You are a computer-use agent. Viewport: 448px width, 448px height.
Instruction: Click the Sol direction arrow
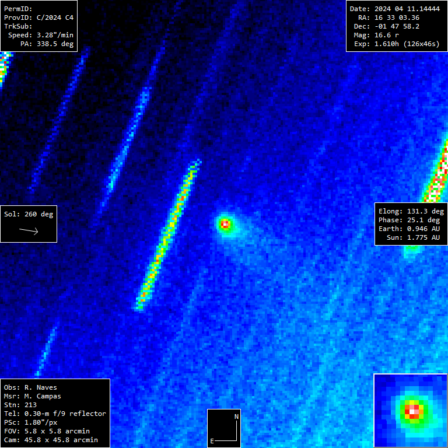(x=29, y=231)
